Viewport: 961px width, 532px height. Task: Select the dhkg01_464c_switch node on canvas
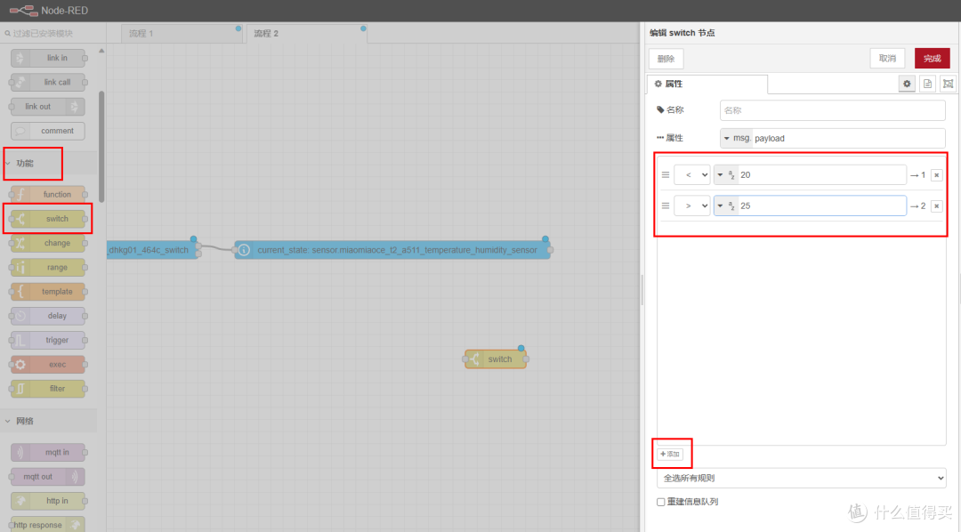pos(153,250)
